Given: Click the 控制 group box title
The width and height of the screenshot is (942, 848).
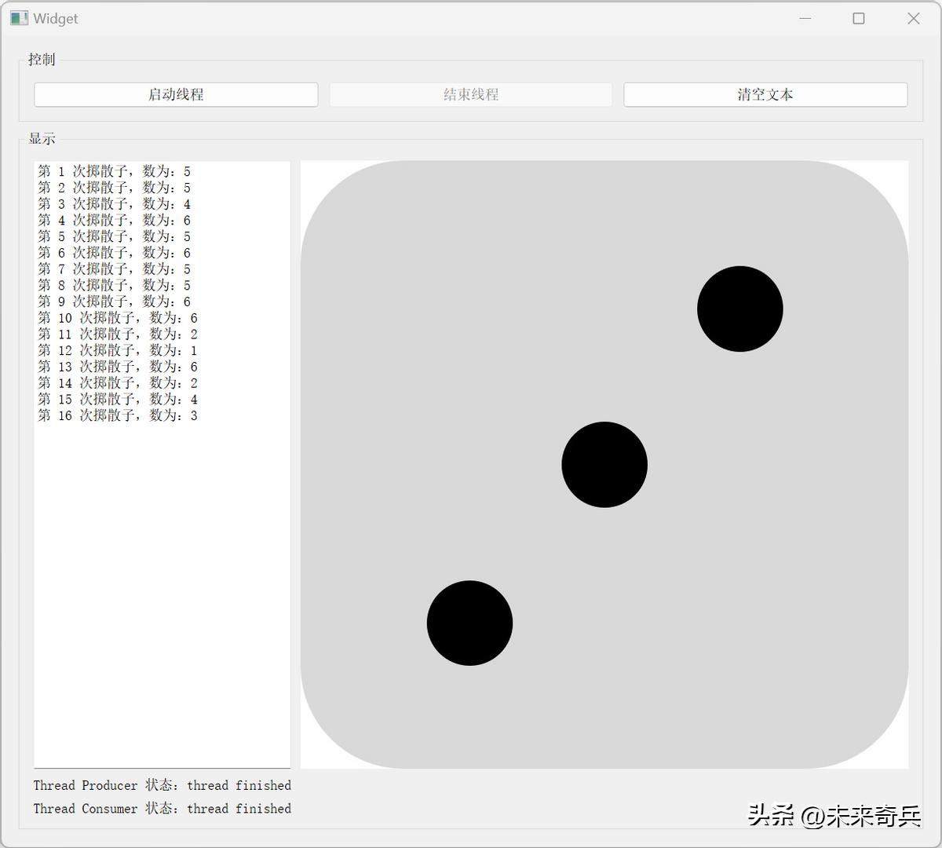Looking at the screenshot, I should [42, 60].
